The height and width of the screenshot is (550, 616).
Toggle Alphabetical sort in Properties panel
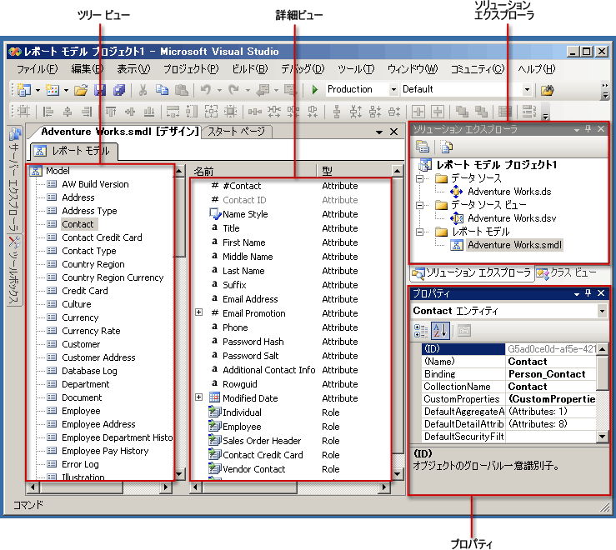pyautogui.click(x=440, y=331)
